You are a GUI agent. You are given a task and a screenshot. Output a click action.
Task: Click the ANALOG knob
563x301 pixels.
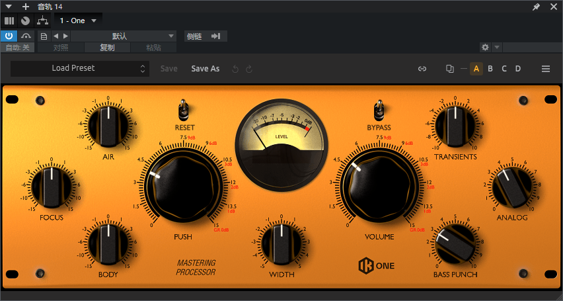(511, 187)
